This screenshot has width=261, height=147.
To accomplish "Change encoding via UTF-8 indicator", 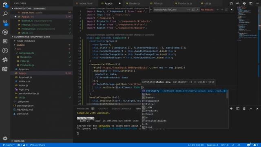I will [x=225, y=145].
